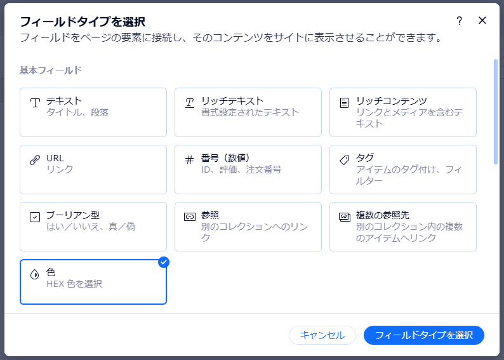Click the 別のコレクション内の複数のアイテムへリンク description
This screenshot has height=360, width=504.
tap(409, 232)
